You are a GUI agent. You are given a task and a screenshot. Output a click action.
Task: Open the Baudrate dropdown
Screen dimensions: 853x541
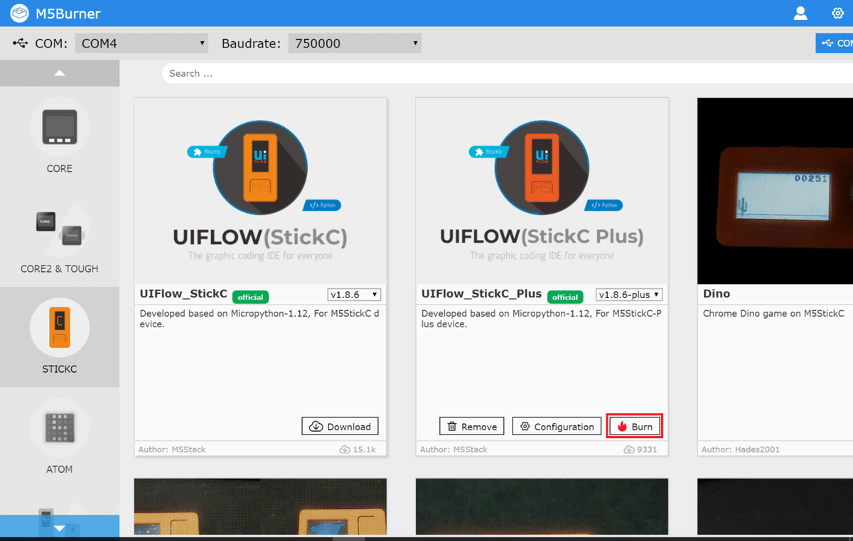(x=355, y=43)
